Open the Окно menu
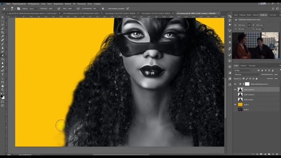 click(x=90, y=4)
